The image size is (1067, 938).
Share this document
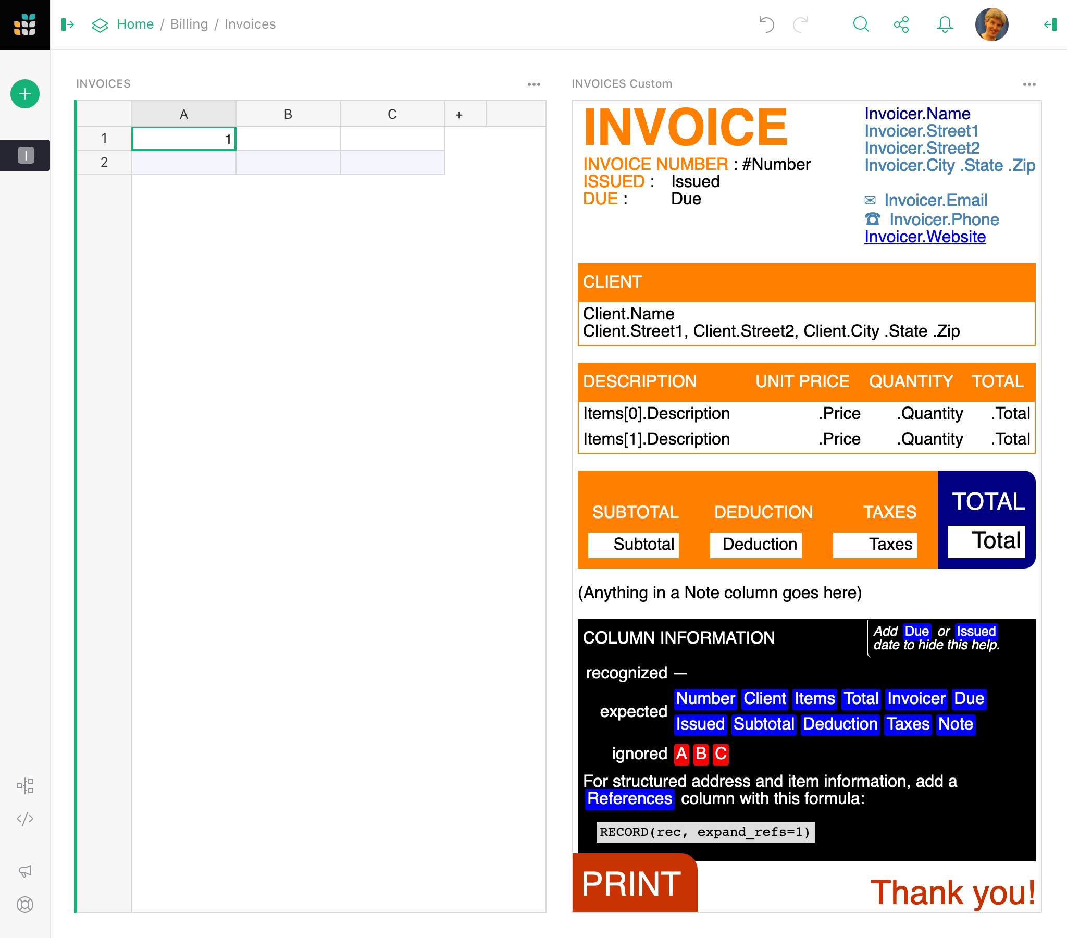click(902, 24)
